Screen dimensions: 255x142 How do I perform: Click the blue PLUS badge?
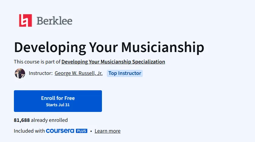coord(82,131)
